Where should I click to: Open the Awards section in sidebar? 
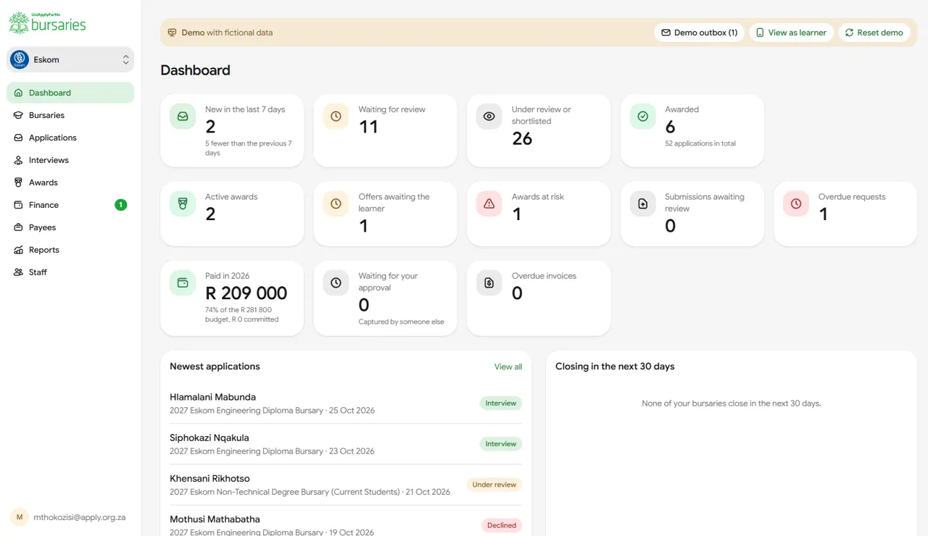pos(70,183)
